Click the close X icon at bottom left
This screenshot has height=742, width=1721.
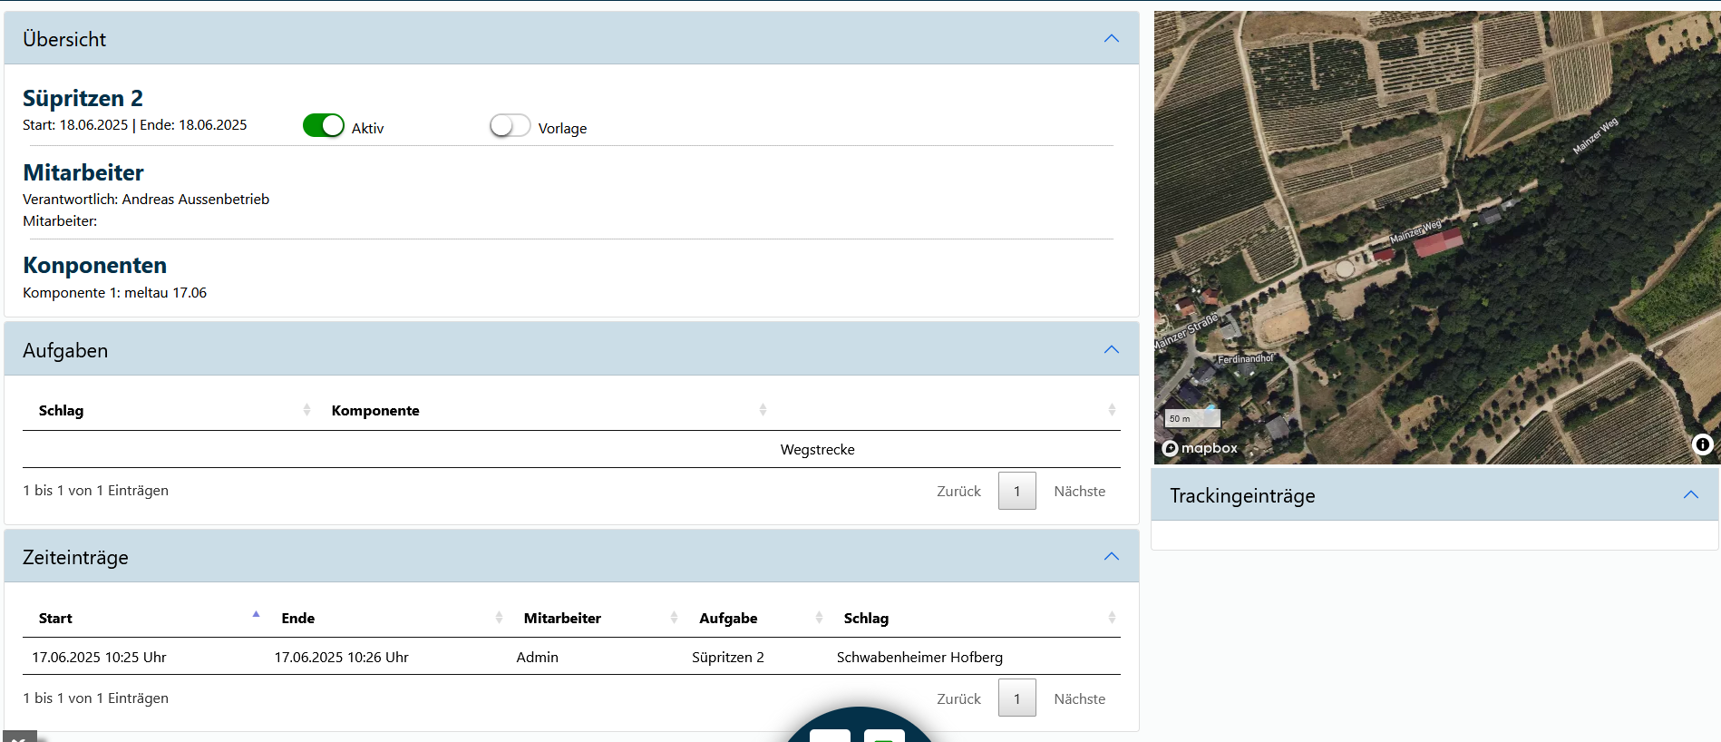point(19,737)
